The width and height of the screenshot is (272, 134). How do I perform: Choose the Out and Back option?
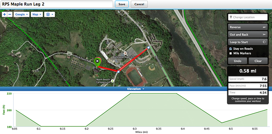[248, 35]
